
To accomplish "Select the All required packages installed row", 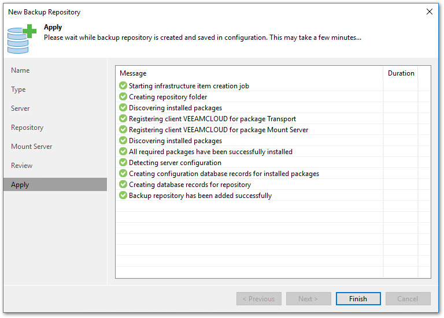I will click(210, 152).
